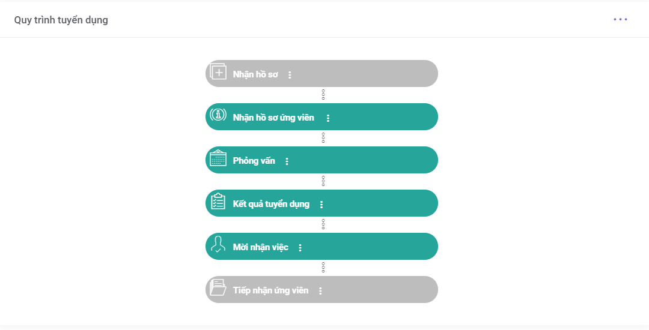Click the calendar icon on Phỏng vấn
The width and height of the screenshot is (649, 330).
[x=218, y=158]
